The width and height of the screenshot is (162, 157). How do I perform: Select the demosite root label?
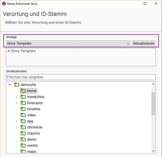28,85
